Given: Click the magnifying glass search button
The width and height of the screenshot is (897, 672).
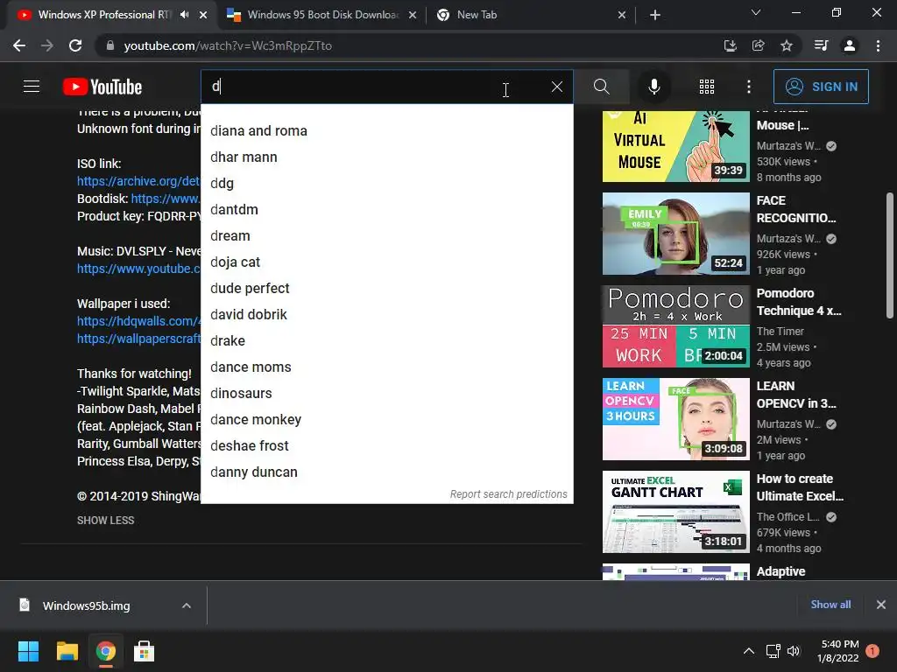Looking at the screenshot, I should click(x=601, y=87).
